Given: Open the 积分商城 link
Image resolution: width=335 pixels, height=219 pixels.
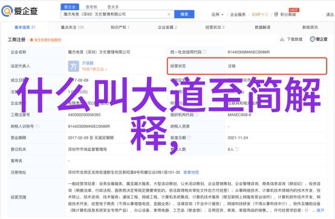Looking at the screenshot, I should [x=288, y=14].
